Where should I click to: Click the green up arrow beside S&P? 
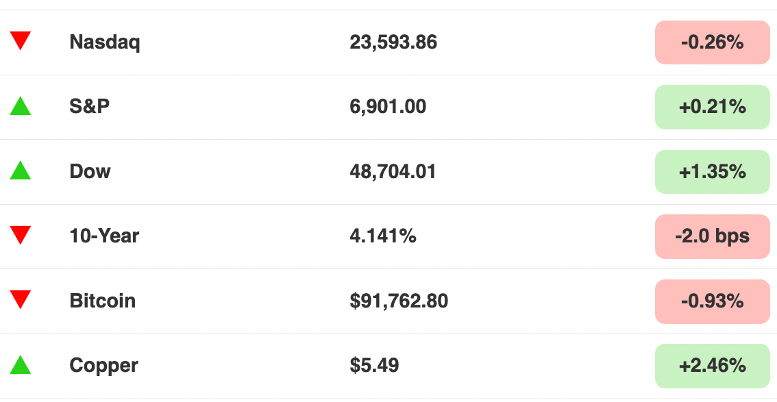pyautogui.click(x=21, y=106)
